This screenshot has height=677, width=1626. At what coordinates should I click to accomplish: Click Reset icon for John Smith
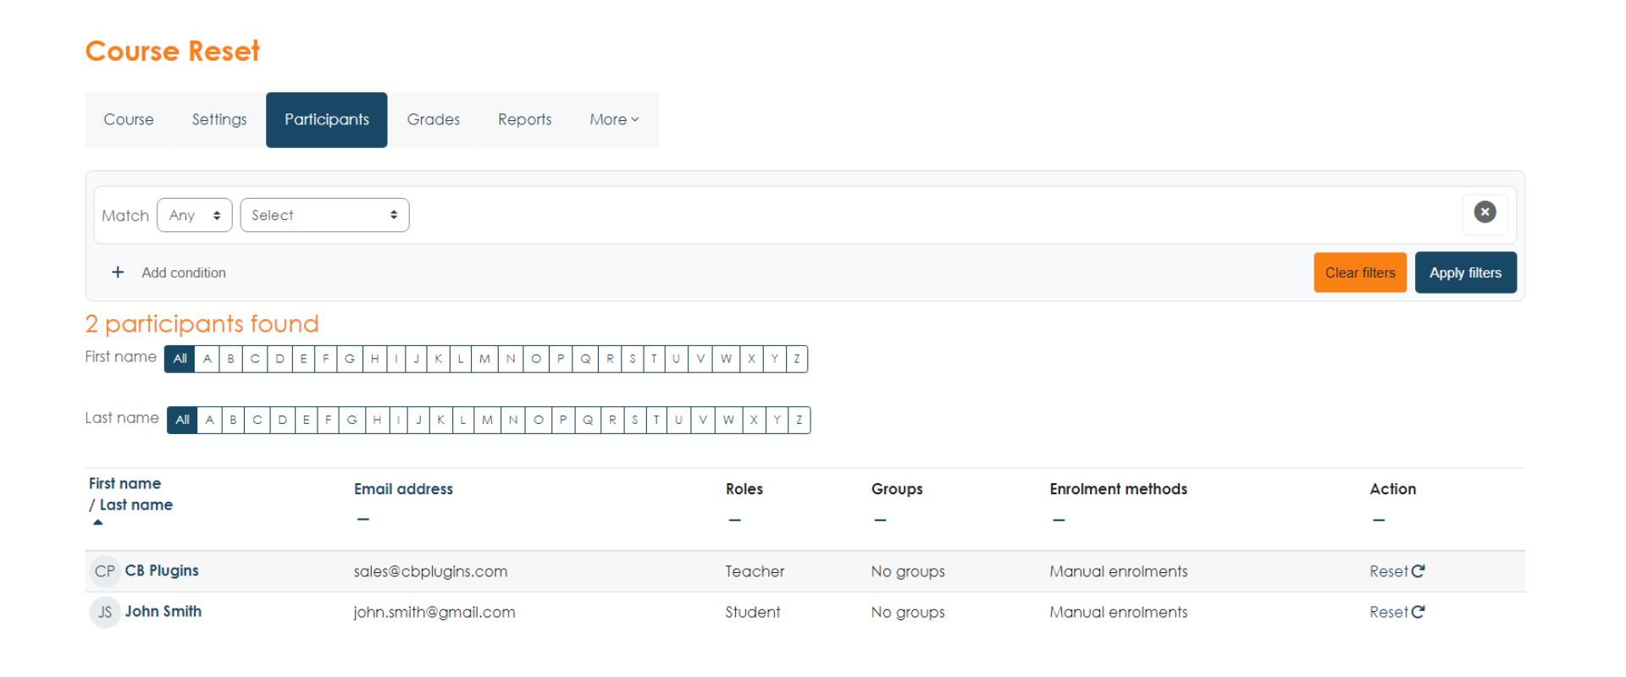[1418, 612]
